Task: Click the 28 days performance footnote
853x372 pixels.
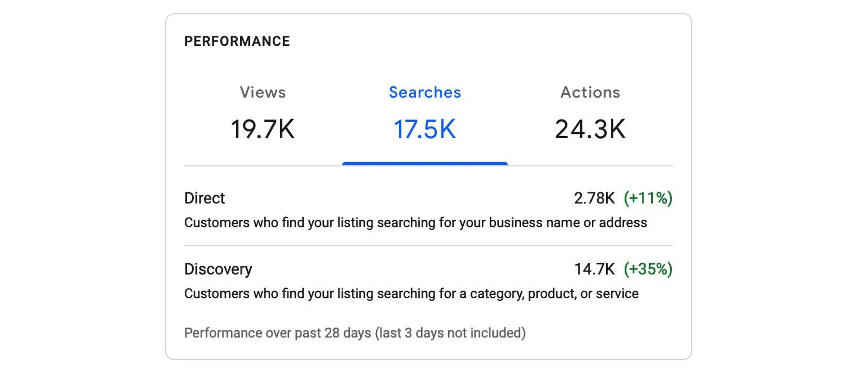Action: coord(355,333)
